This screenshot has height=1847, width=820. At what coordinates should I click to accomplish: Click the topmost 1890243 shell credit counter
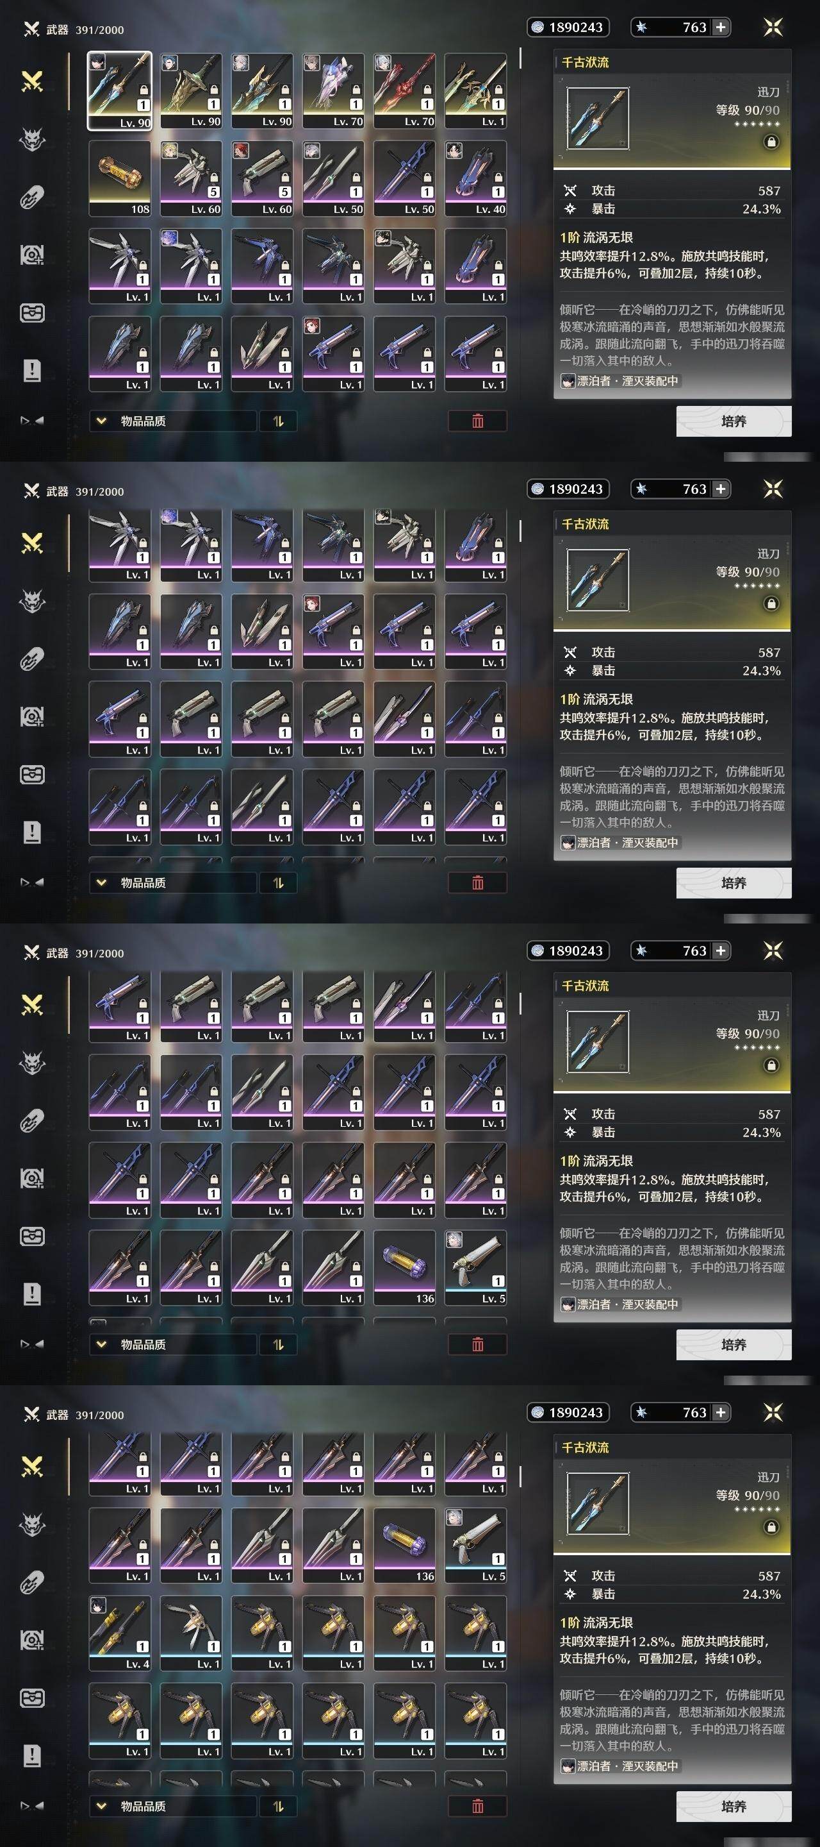coord(568,27)
